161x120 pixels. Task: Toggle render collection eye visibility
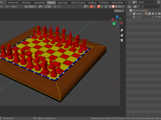click(156, 17)
